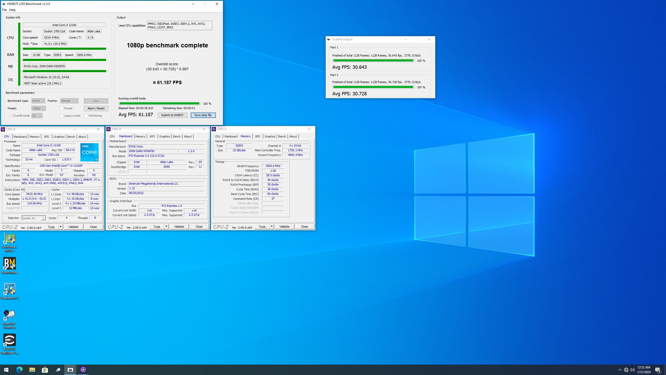Toggle the Pmode checkbox
The height and width of the screenshot is (375, 666).
tap(62, 108)
